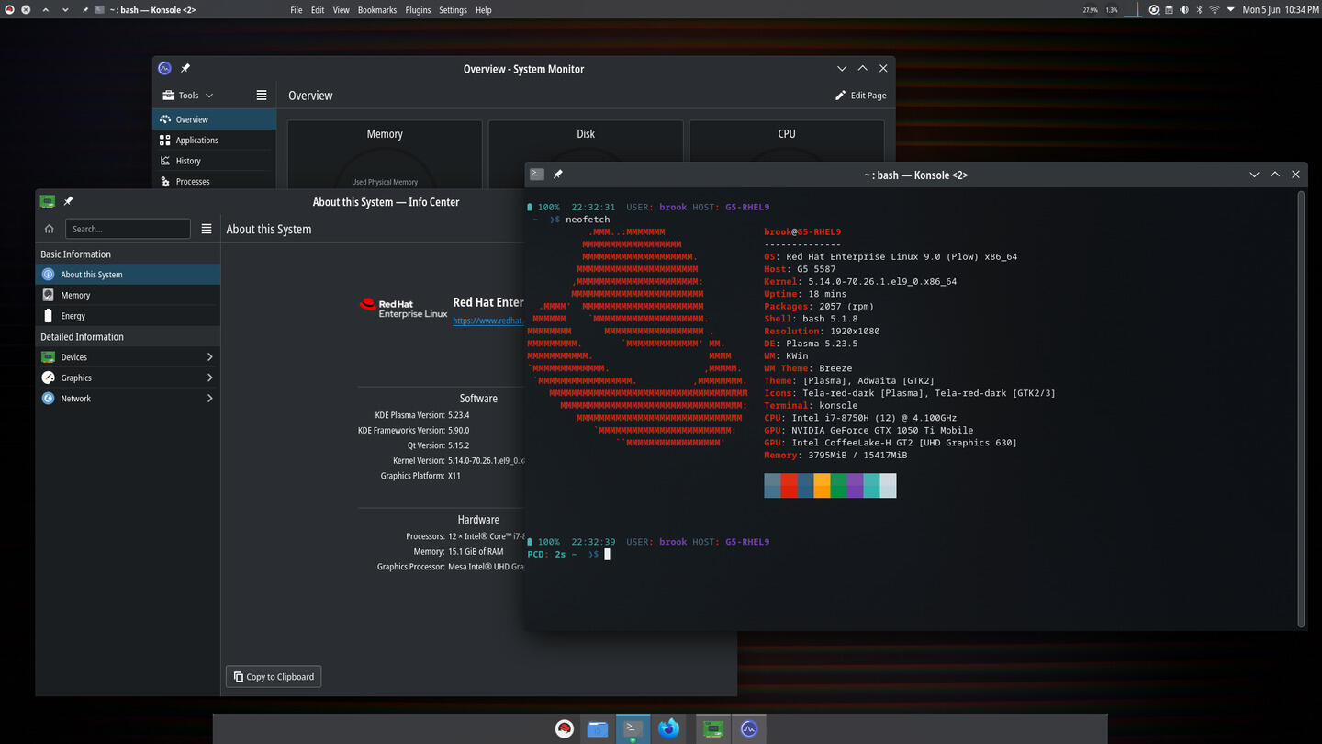Image resolution: width=1322 pixels, height=744 pixels.
Task: Click the CPU card in System Monitor overview
Action: tap(787, 142)
